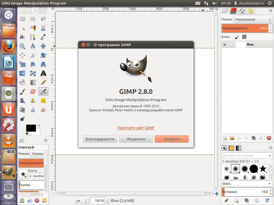
Task: Create a new layer in Layers panel
Action: pyautogui.click(x=225, y=138)
